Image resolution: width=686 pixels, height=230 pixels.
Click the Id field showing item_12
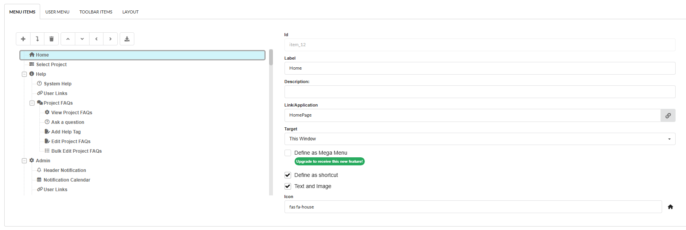480,45
